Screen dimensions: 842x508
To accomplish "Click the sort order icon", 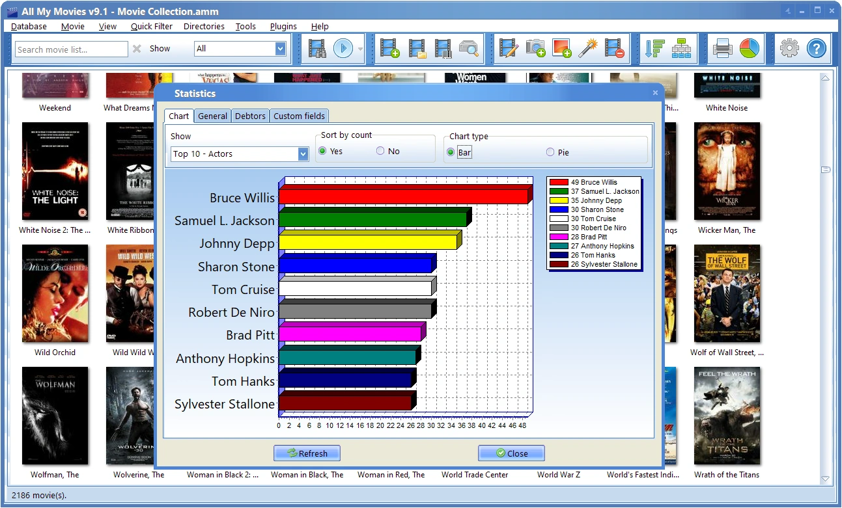I will click(x=654, y=49).
